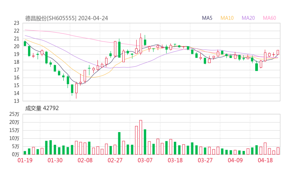This screenshot has height=169, width=284.
Task: Click the 01-19 date axis label
Action: pos(25,160)
